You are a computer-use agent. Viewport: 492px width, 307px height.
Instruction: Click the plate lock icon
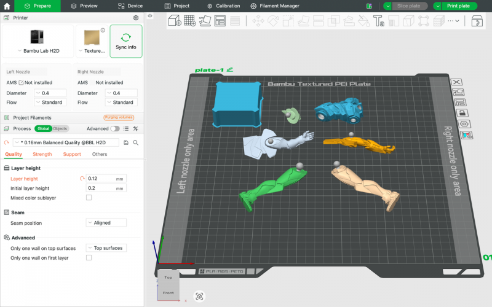click(x=462, y=113)
